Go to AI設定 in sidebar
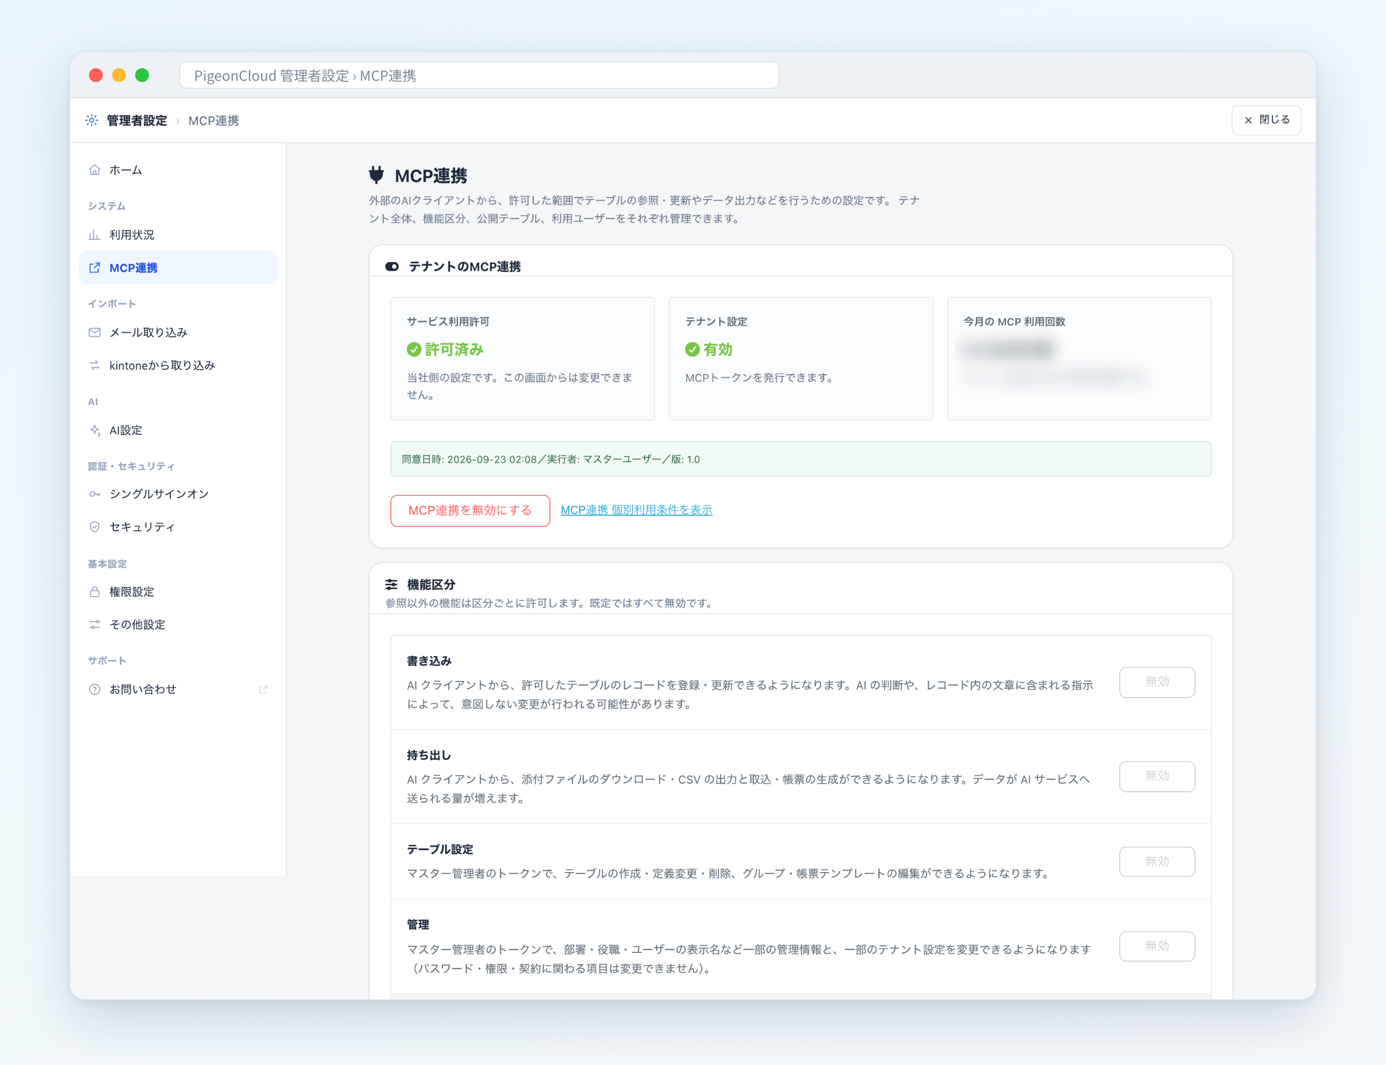Image resolution: width=1386 pixels, height=1065 pixels. click(178, 430)
